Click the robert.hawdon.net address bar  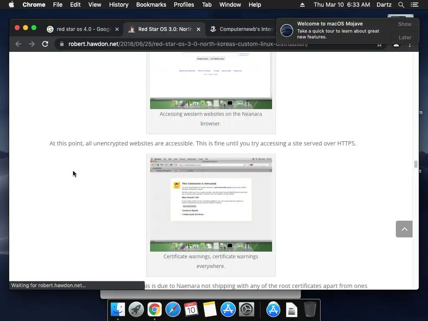[188, 44]
